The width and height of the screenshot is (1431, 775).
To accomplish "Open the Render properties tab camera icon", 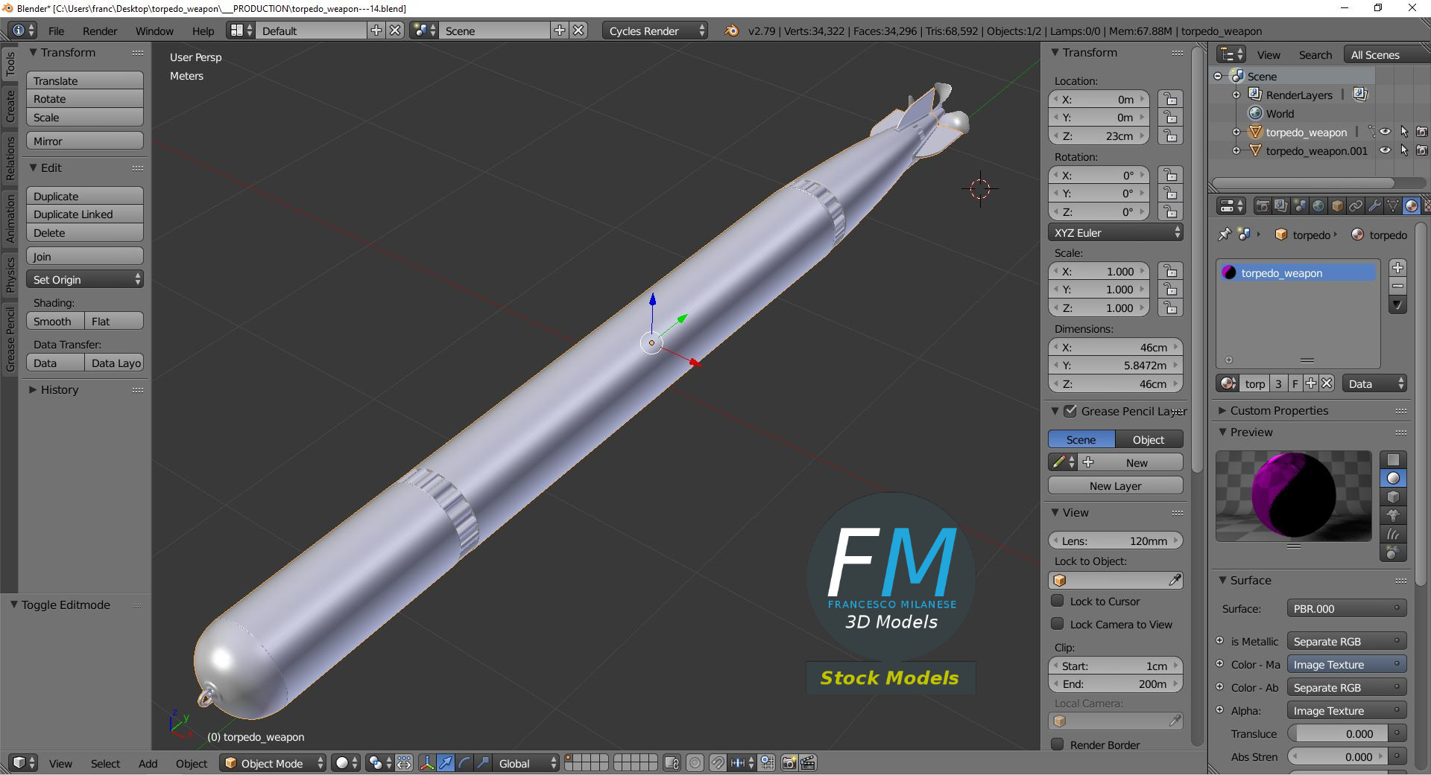I will 1263,206.
